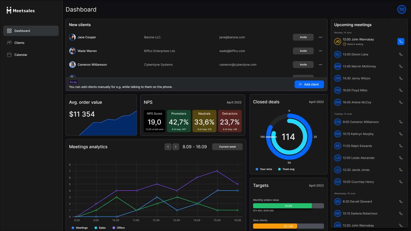Go to next week with right chevron
Viewport: 411px width, 231px height.
point(176,147)
